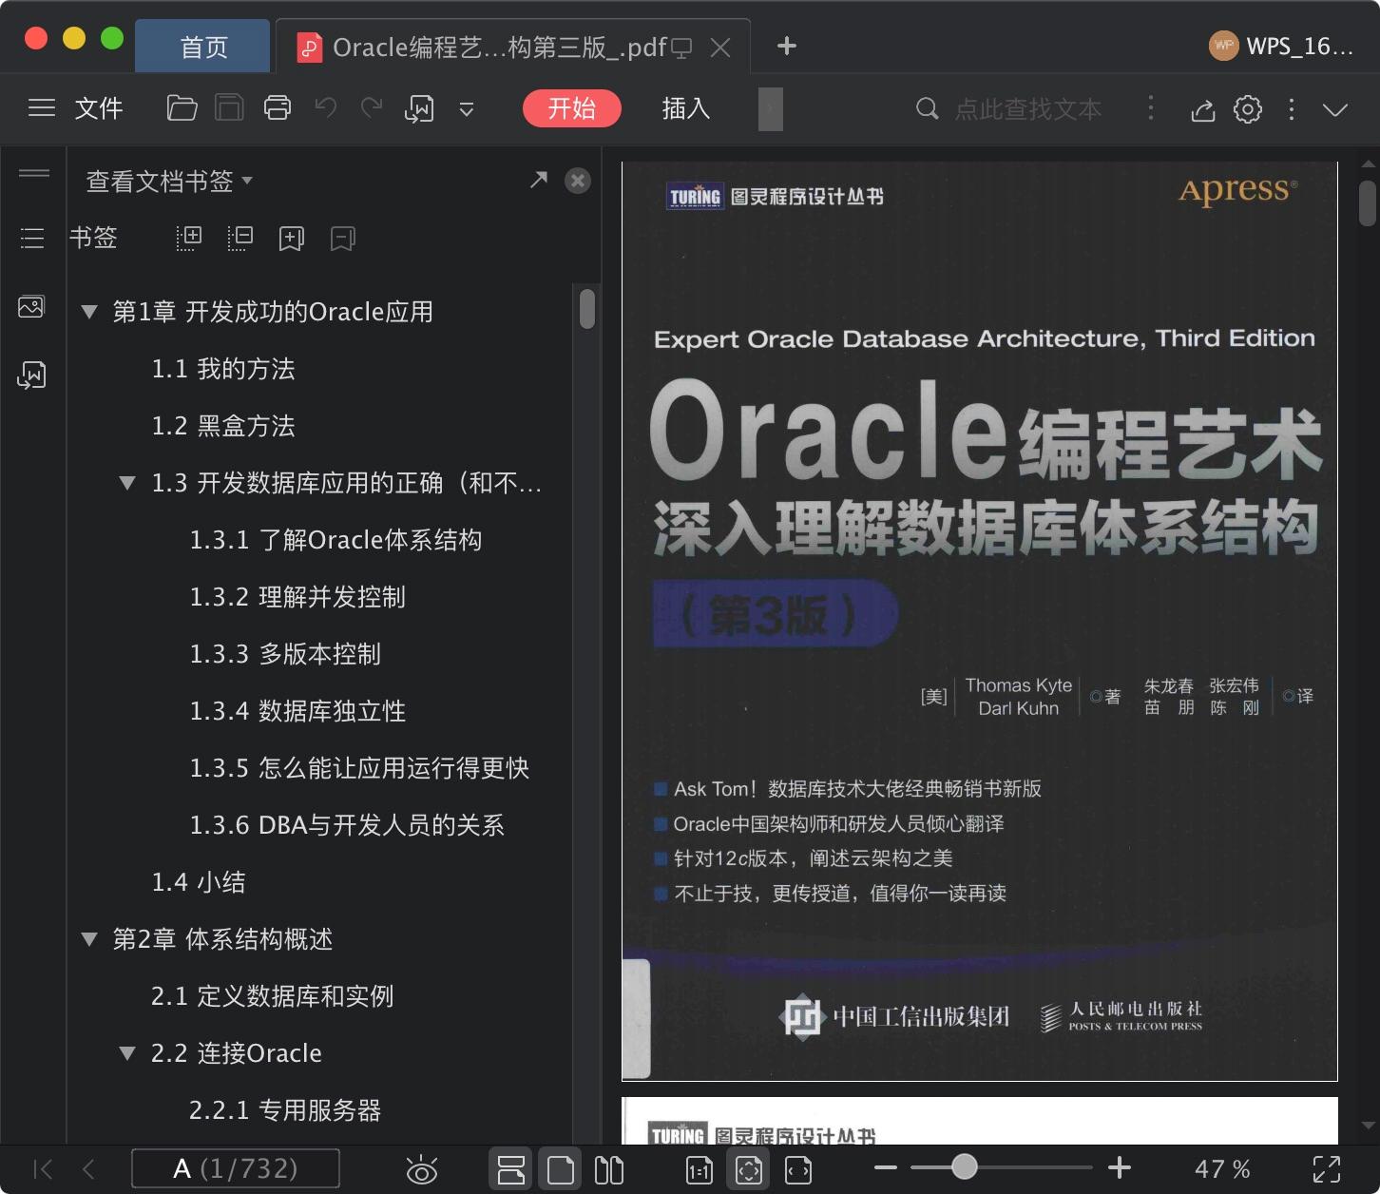Select bookmark 1.3.2 理解并发控制
The height and width of the screenshot is (1194, 1380).
297,597
